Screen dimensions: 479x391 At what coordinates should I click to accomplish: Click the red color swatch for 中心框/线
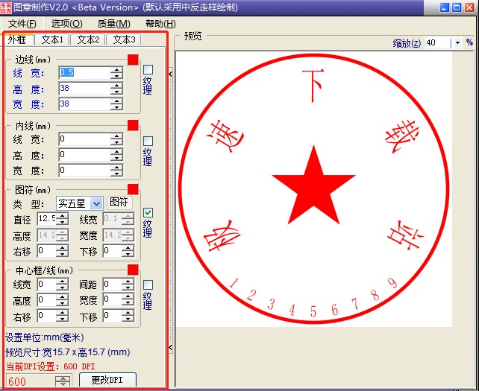coord(133,270)
